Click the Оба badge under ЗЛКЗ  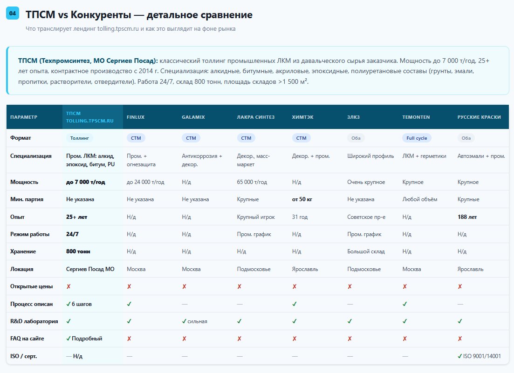tap(356, 138)
